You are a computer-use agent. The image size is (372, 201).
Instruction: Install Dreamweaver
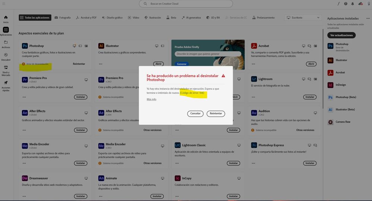coord(81,196)
